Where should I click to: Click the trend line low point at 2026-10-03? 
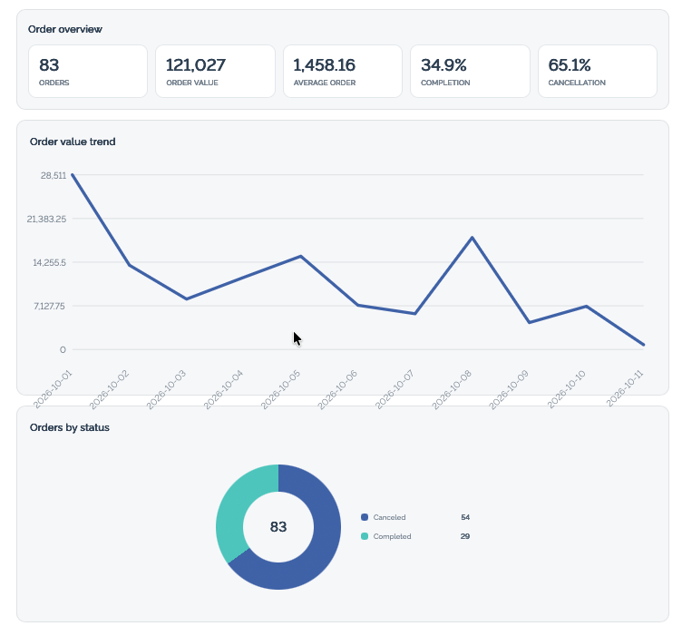(187, 298)
